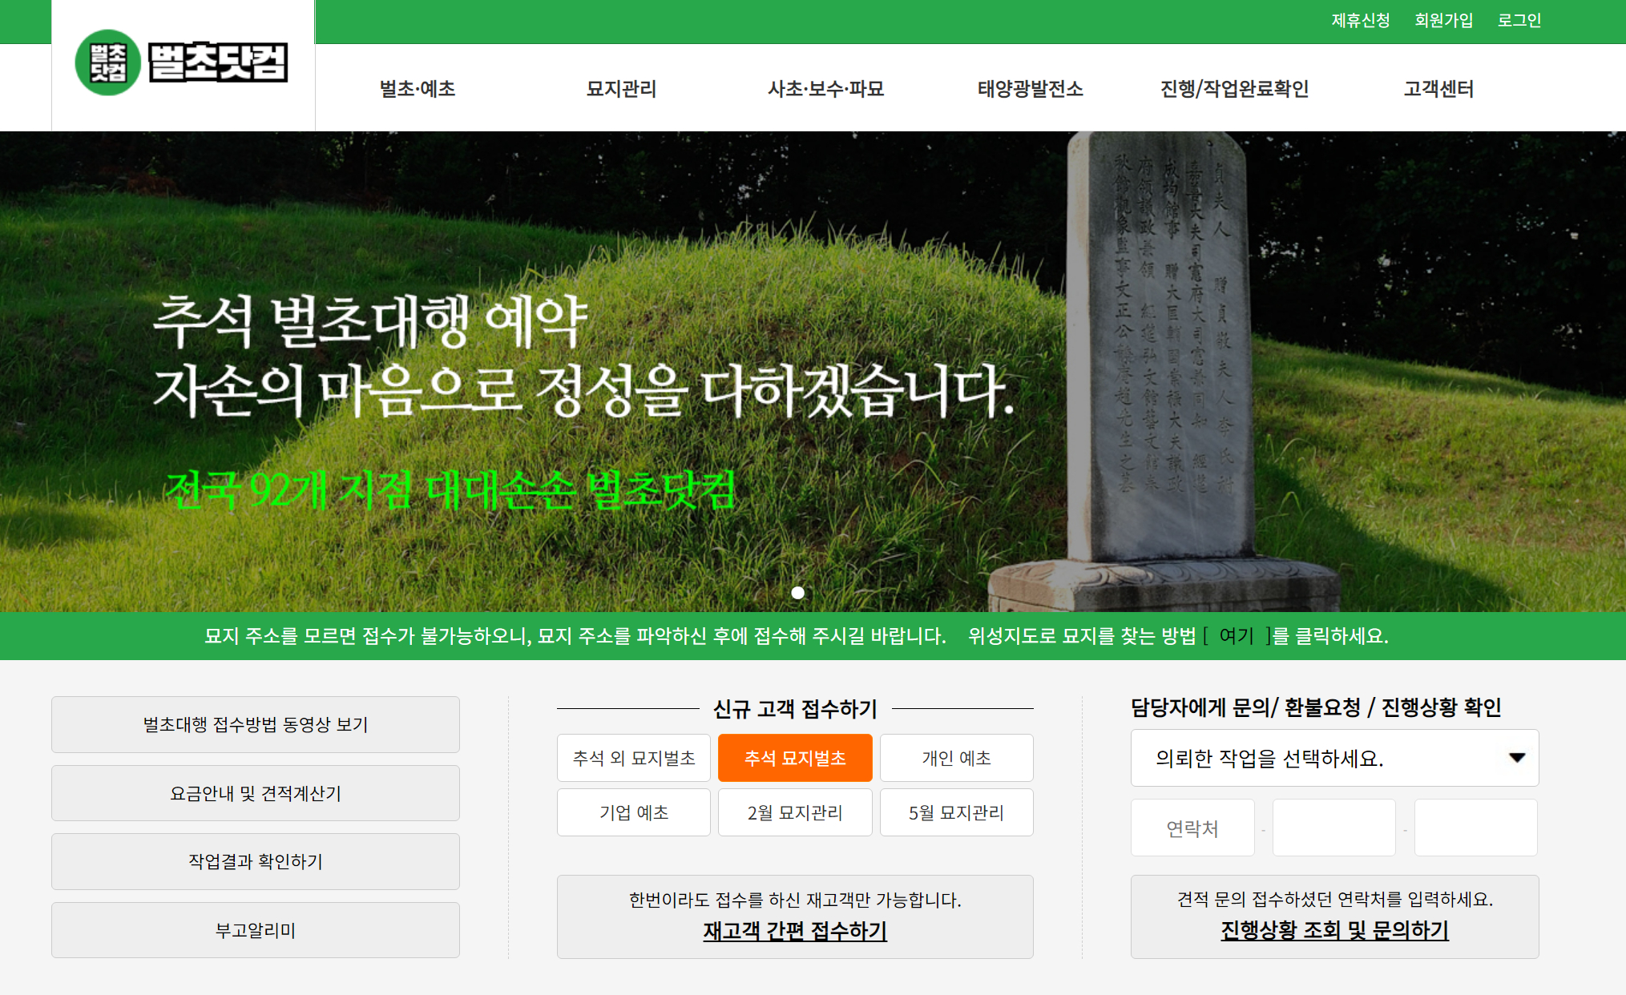Image resolution: width=1626 pixels, height=995 pixels.
Task: Open 진행/작업완료확인 menu
Action: [x=1234, y=89]
